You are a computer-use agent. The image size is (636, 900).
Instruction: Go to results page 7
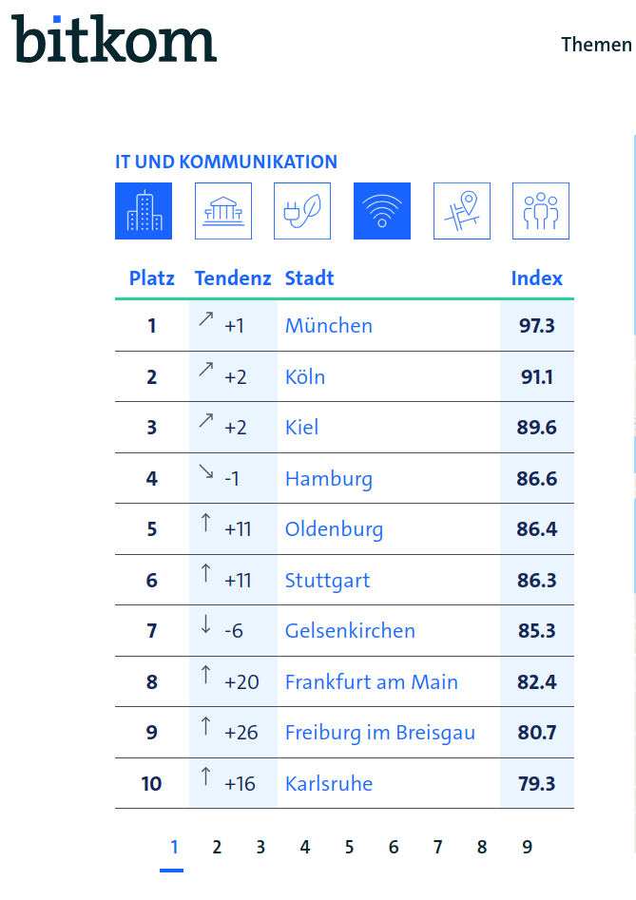click(x=437, y=847)
